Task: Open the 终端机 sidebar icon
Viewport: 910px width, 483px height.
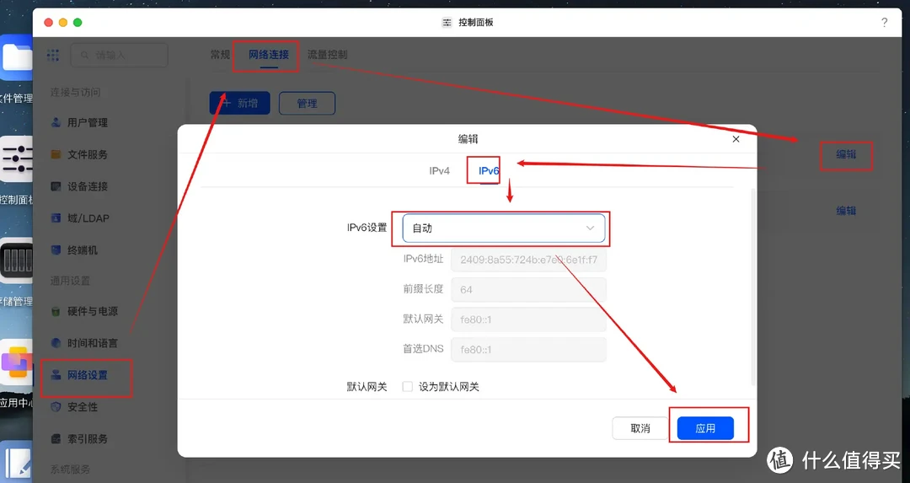Action: 56,250
